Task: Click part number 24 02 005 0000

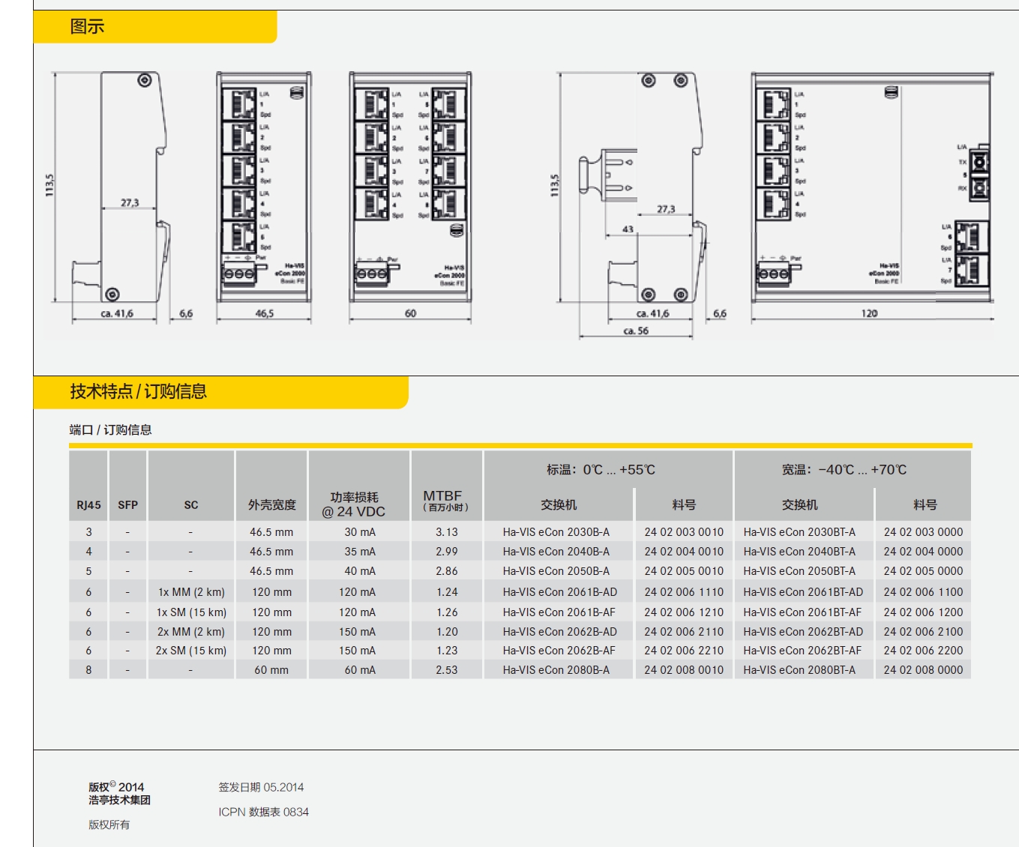Action: [923, 571]
